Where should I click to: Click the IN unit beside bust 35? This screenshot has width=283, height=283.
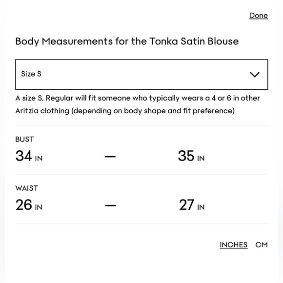click(201, 159)
